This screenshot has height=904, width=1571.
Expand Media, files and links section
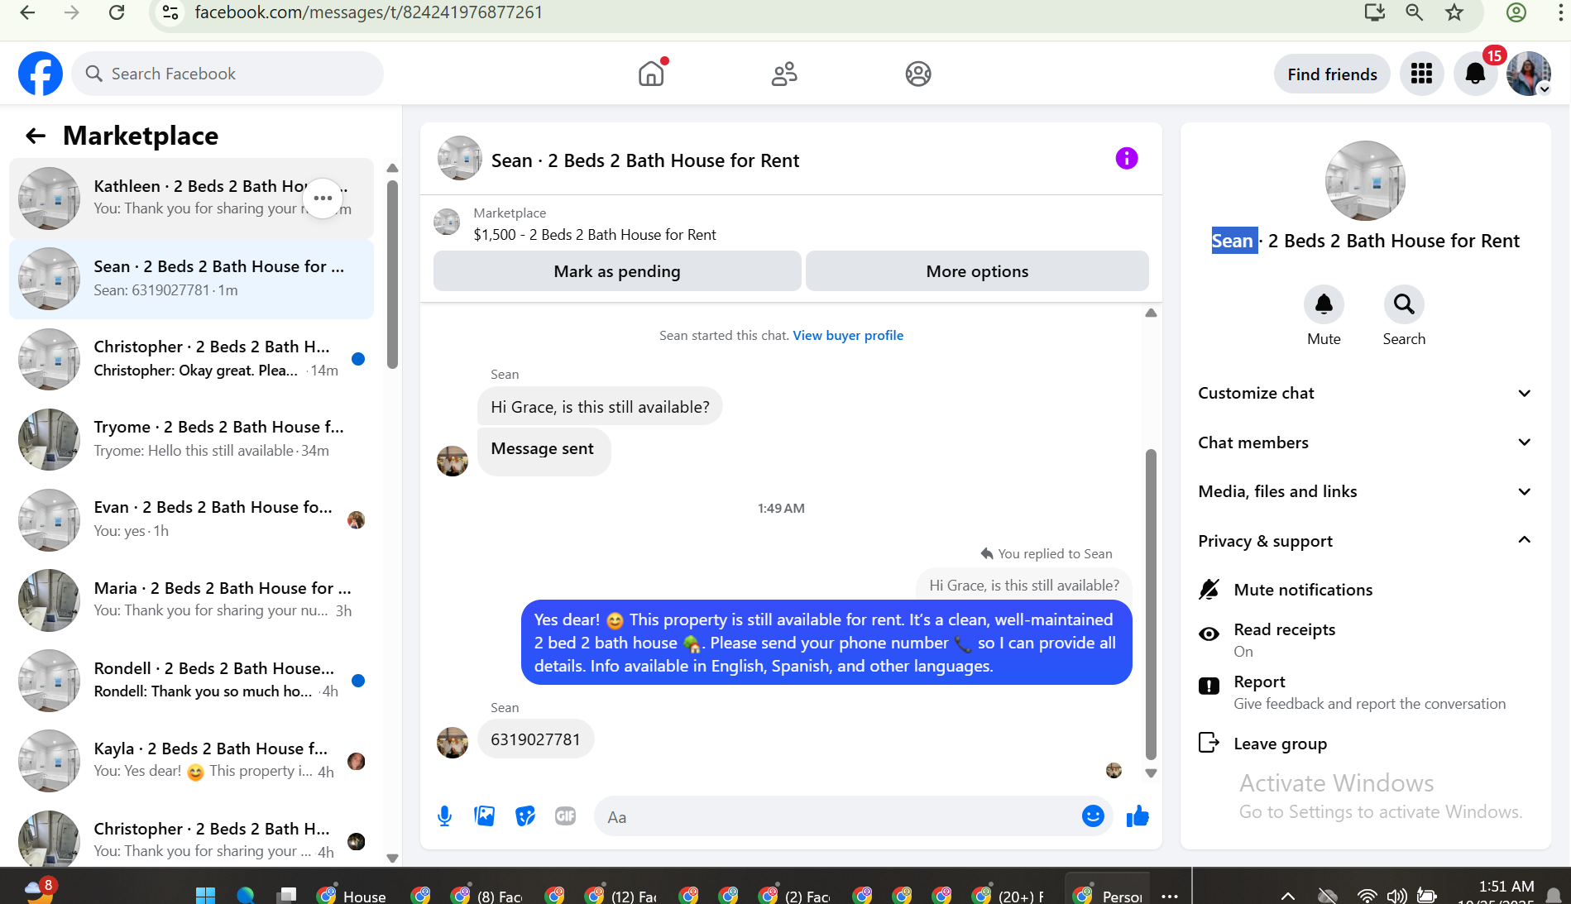click(x=1365, y=491)
